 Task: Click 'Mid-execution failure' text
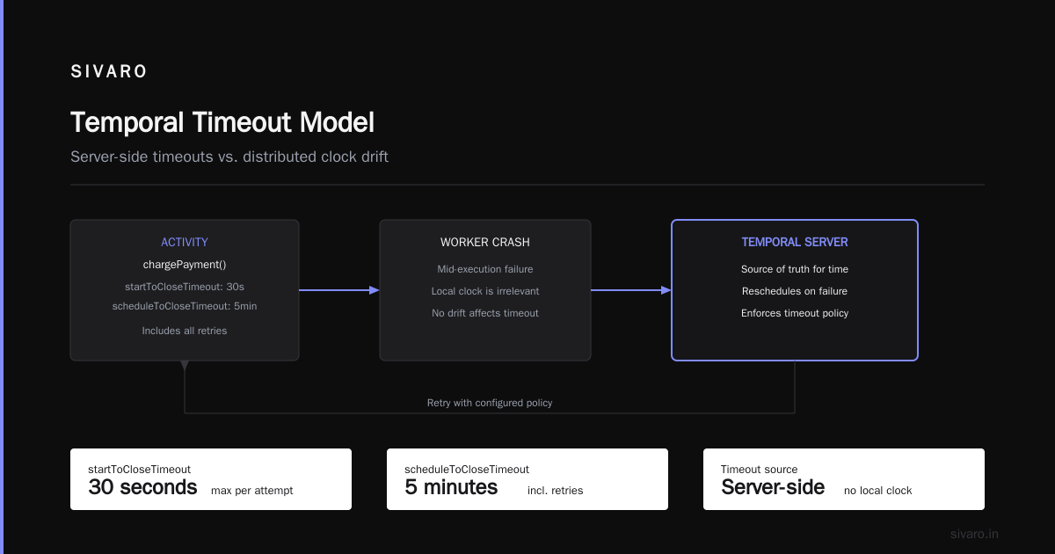pos(485,269)
